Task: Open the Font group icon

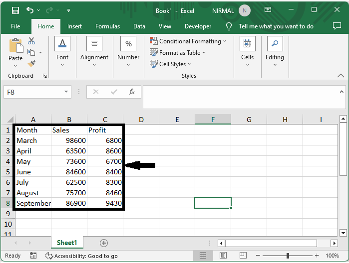Action: pyautogui.click(x=62, y=44)
